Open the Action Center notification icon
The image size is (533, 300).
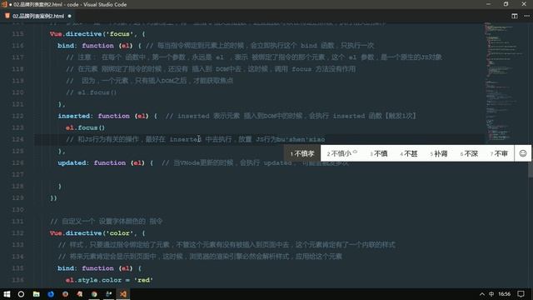point(521,294)
